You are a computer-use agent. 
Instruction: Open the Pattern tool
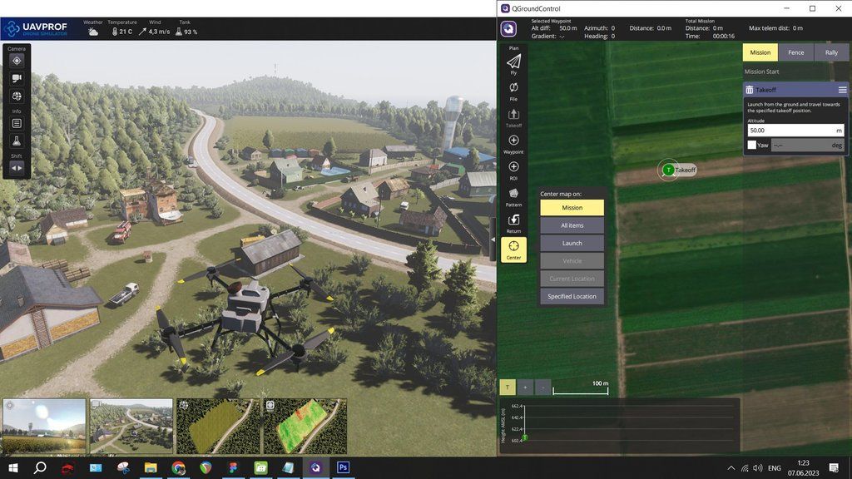click(x=513, y=194)
